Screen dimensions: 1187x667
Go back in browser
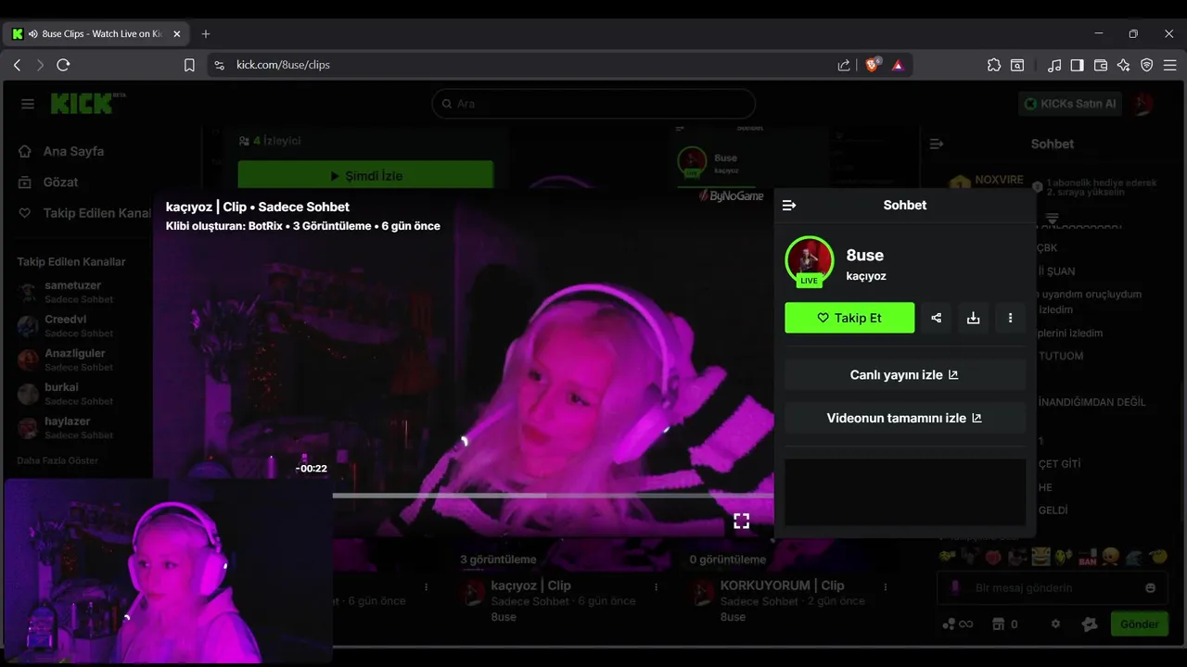pos(17,65)
